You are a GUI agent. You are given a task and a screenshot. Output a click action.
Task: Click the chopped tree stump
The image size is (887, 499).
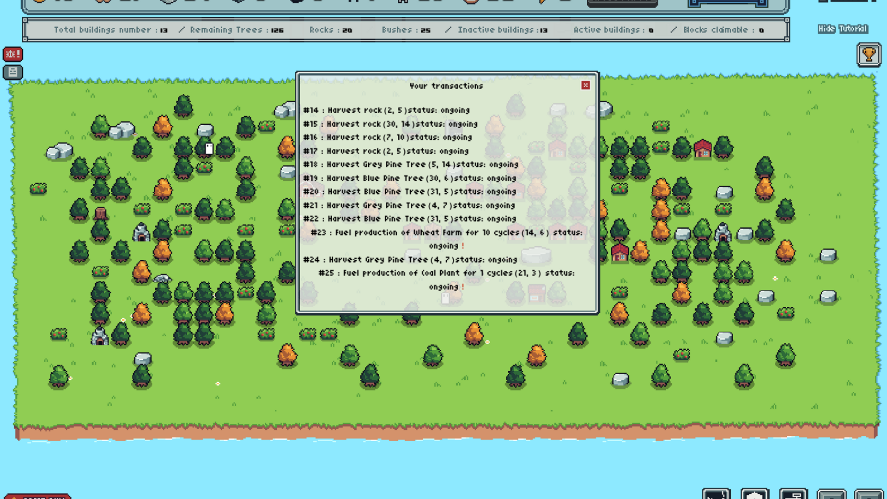point(100,213)
